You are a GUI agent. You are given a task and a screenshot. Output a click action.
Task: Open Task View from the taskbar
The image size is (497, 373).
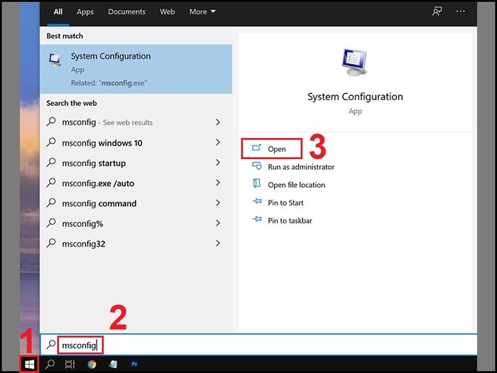click(70, 364)
